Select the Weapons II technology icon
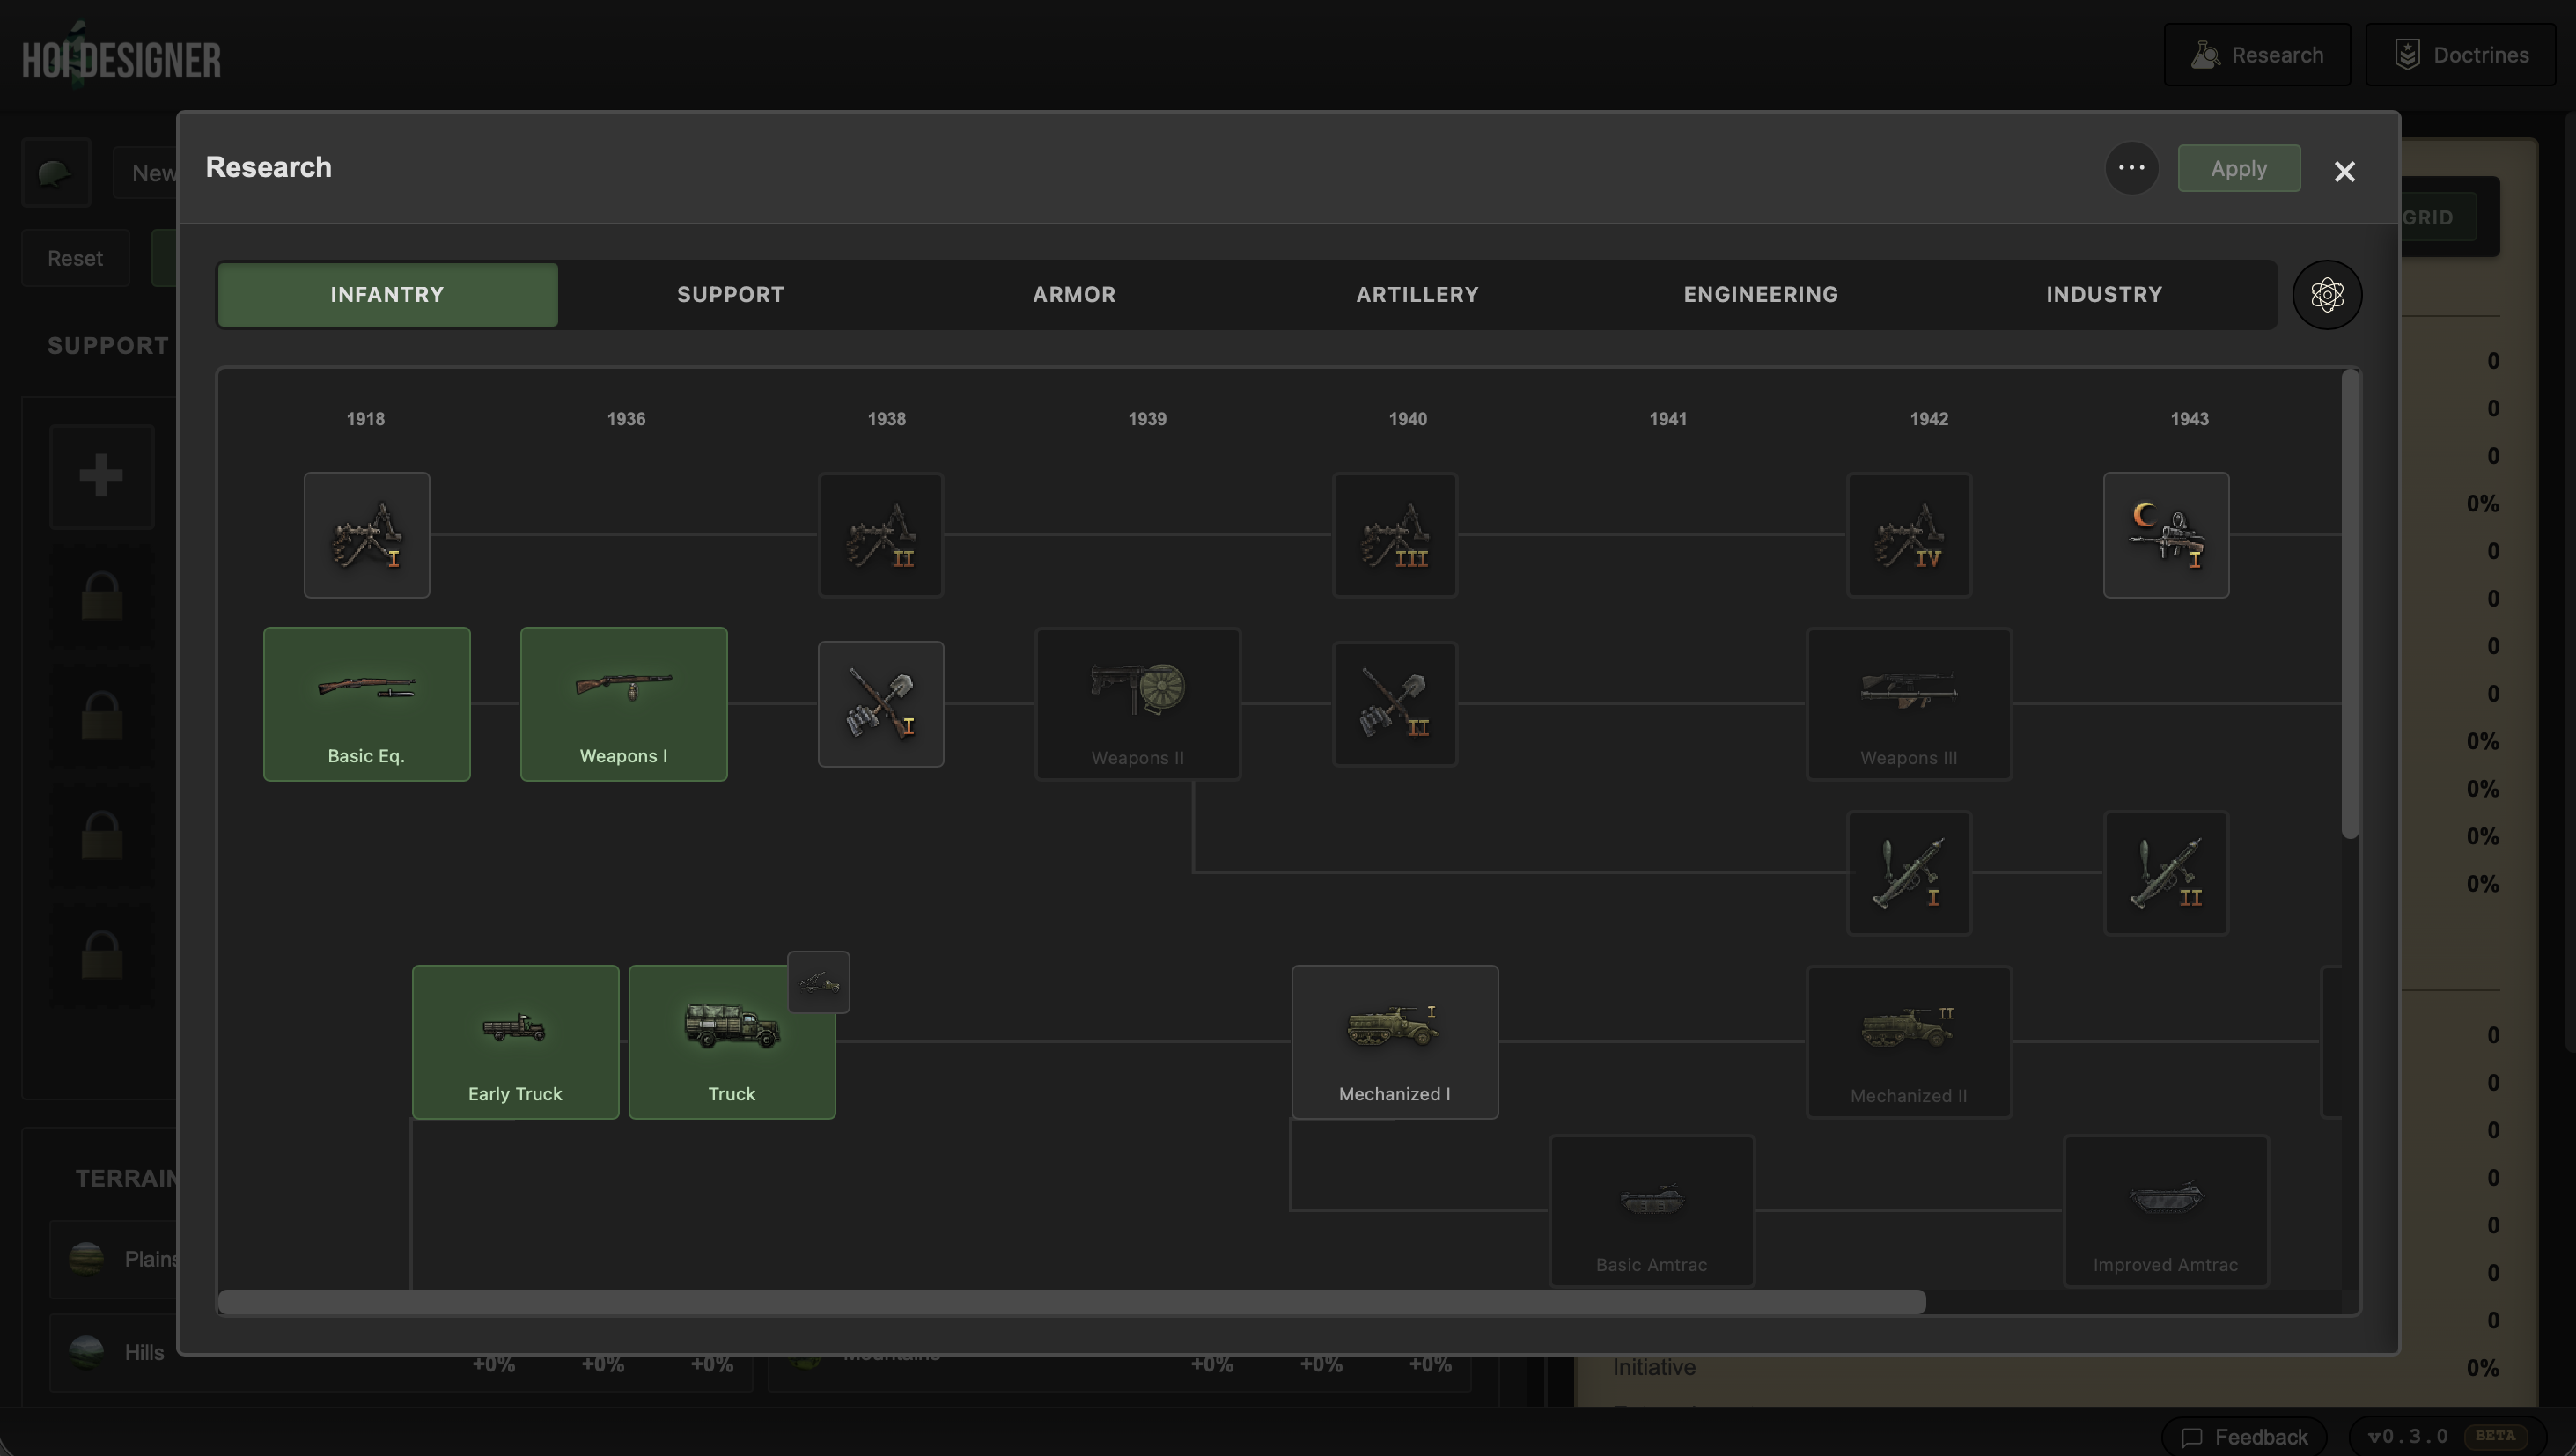Screen dimensions: 2576x1456 click(x=1137, y=703)
